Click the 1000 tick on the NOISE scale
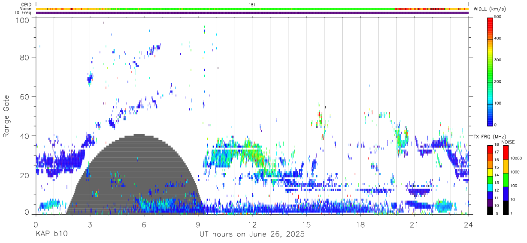Image resolution: width=527 pixels, height=243 pixels. pyautogui.click(x=515, y=172)
